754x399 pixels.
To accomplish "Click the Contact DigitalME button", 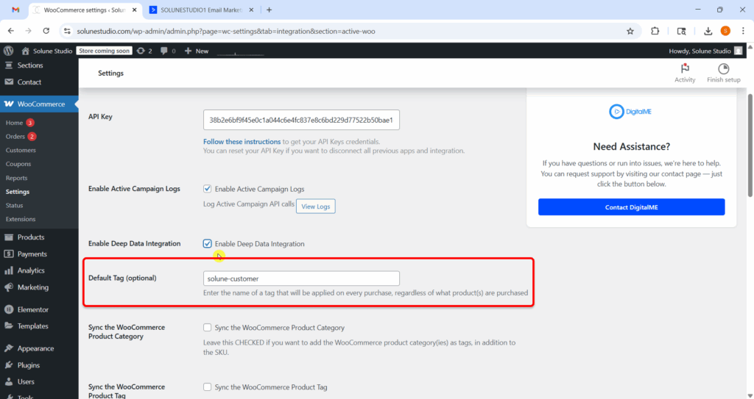I will click(631, 207).
